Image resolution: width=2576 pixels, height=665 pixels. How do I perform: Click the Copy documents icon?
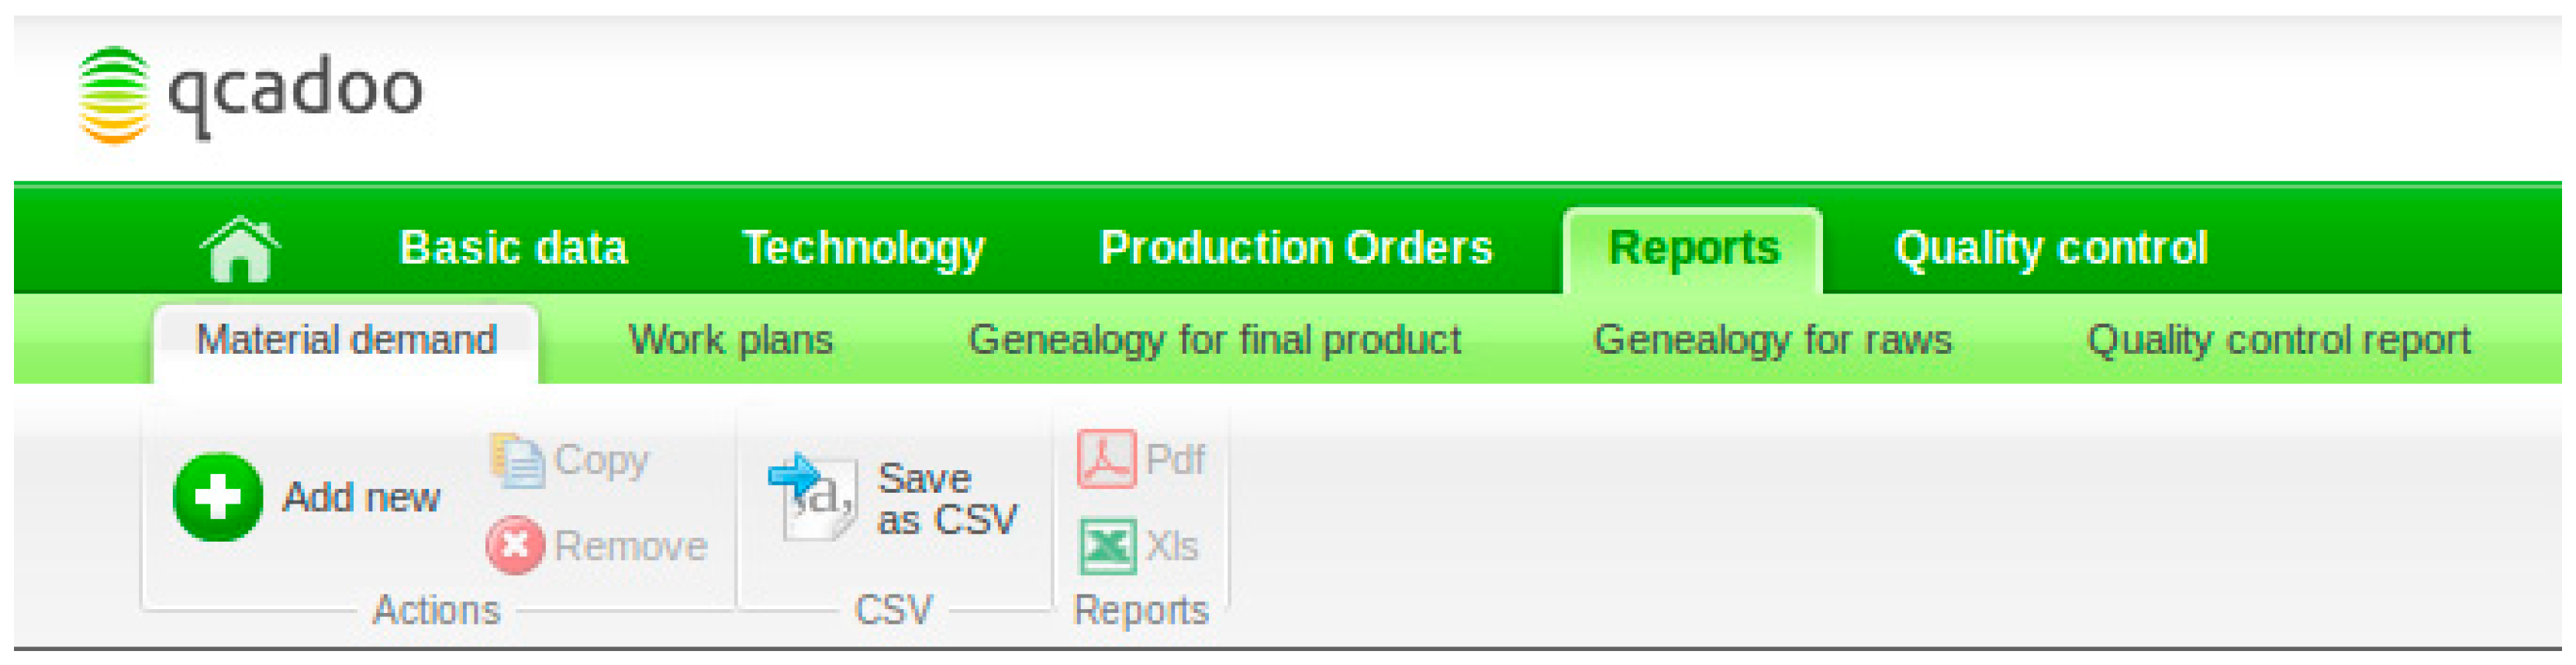pos(517,461)
